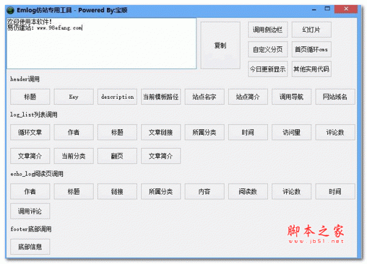Select the 网站域名 button
Viewport: 367px width, 264px height.
coord(335,96)
